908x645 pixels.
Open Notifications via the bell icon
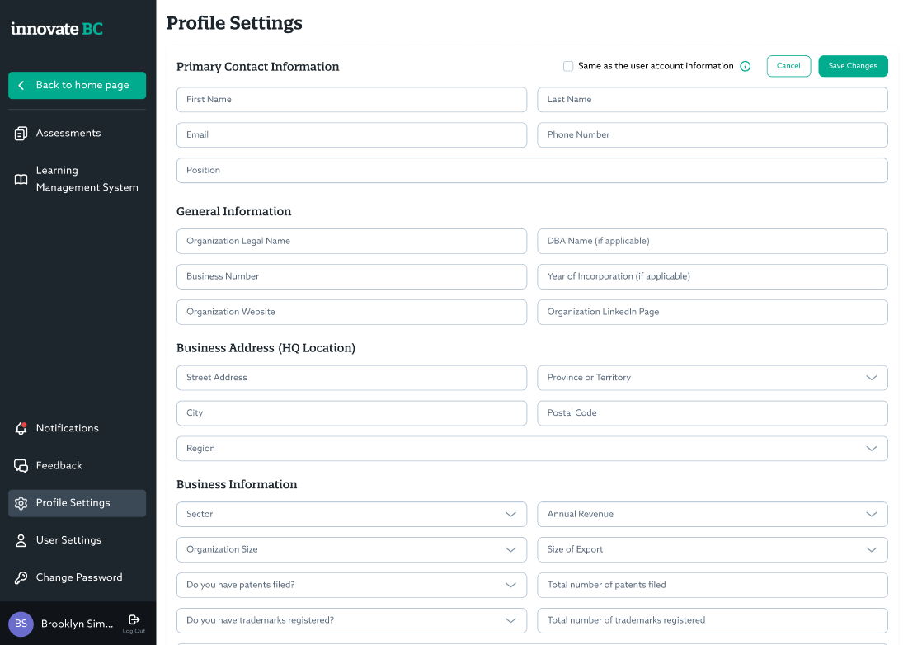click(21, 428)
